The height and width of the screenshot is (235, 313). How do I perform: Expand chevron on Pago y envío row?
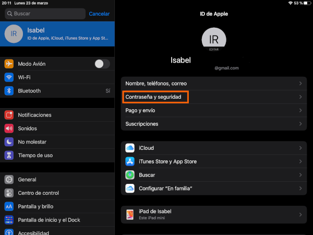300,111
